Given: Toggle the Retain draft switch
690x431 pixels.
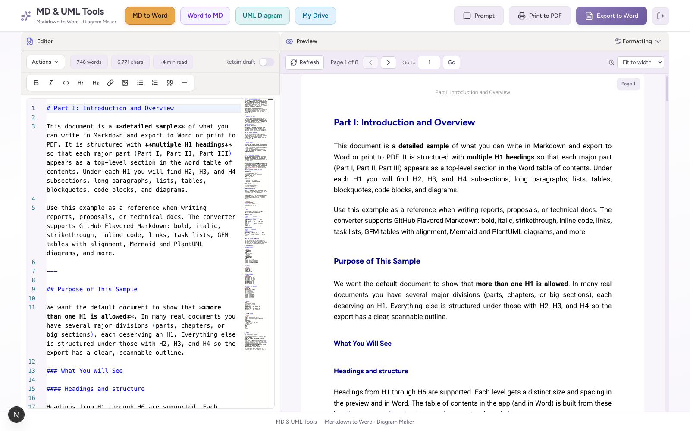Looking at the screenshot, I should point(266,62).
